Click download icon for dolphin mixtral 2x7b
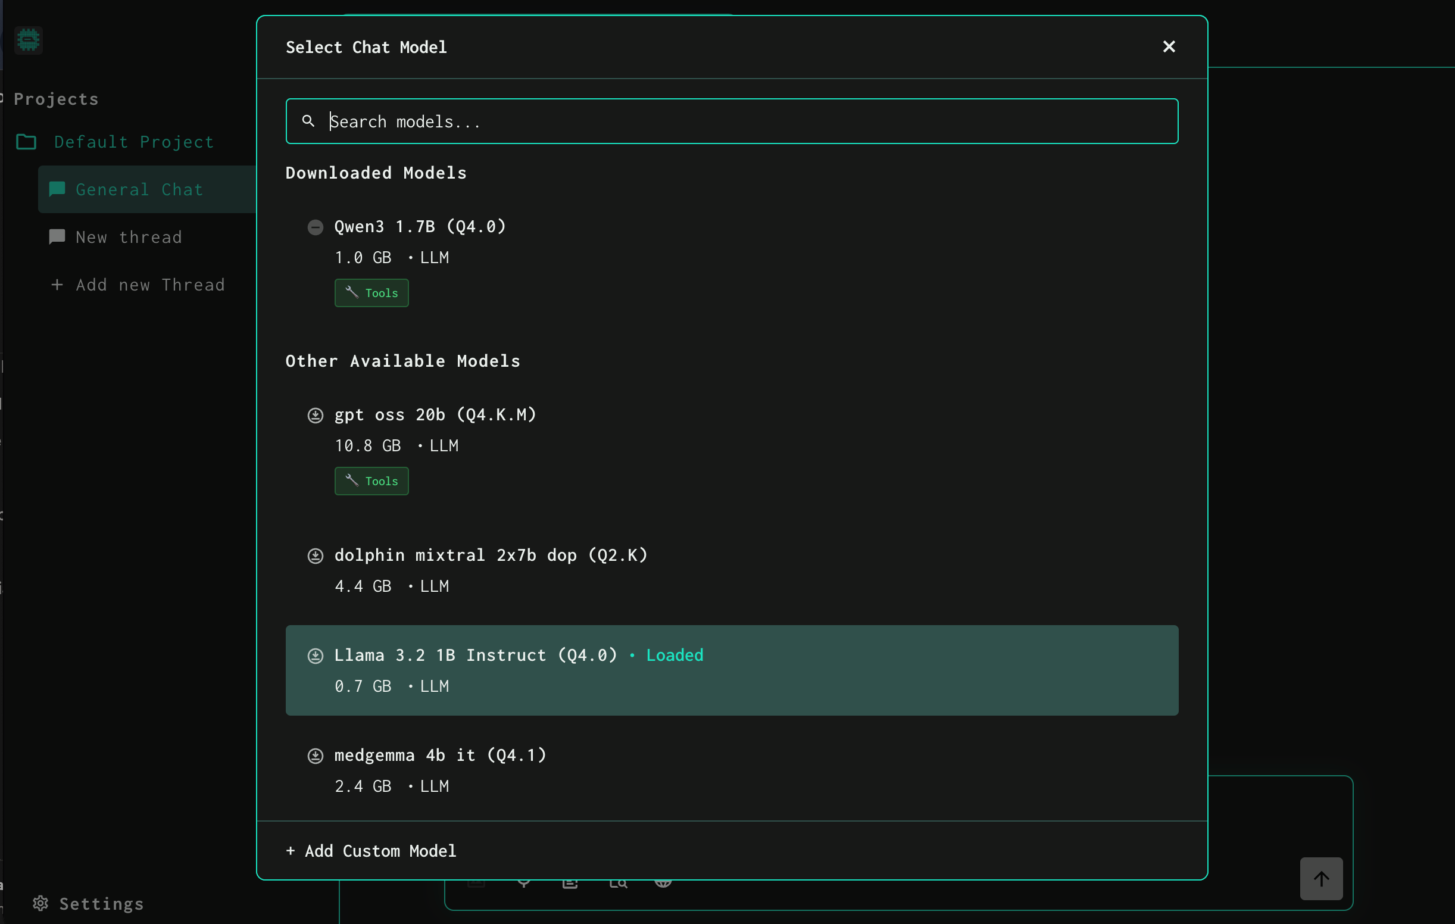Image resolution: width=1455 pixels, height=924 pixels. 315,556
